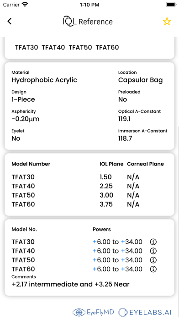Tap TFAT40 in the top model list
This screenshot has width=179, height=319.
[53, 48]
